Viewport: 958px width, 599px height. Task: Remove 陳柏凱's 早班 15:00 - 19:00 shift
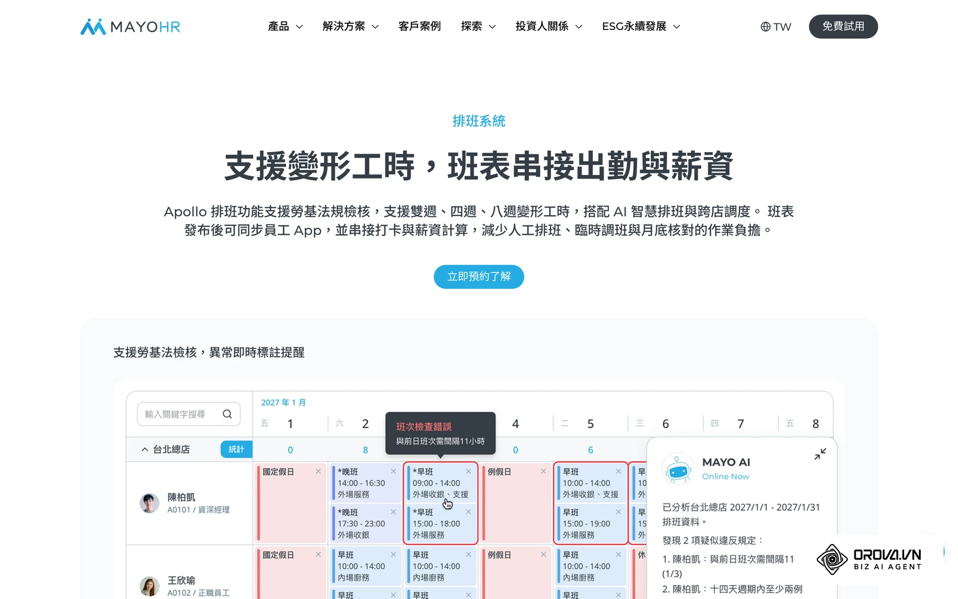pyautogui.click(x=619, y=512)
